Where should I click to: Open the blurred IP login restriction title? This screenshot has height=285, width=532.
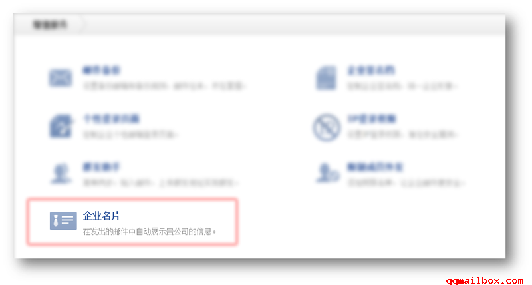click(372, 119)
